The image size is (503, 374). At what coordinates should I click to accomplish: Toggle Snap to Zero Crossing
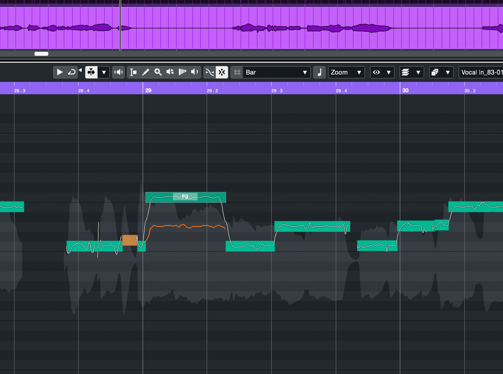(x=210, y=72)
